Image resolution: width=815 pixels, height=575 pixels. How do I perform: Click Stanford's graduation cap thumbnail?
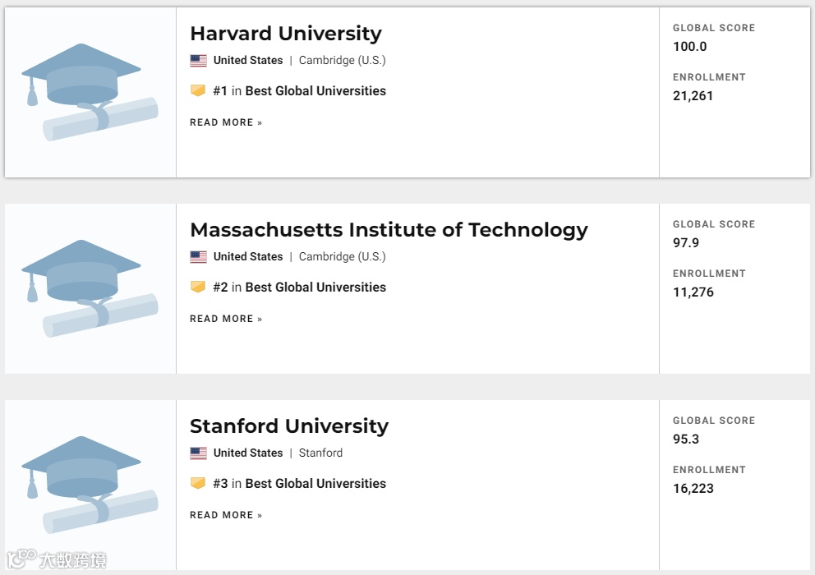90,485
